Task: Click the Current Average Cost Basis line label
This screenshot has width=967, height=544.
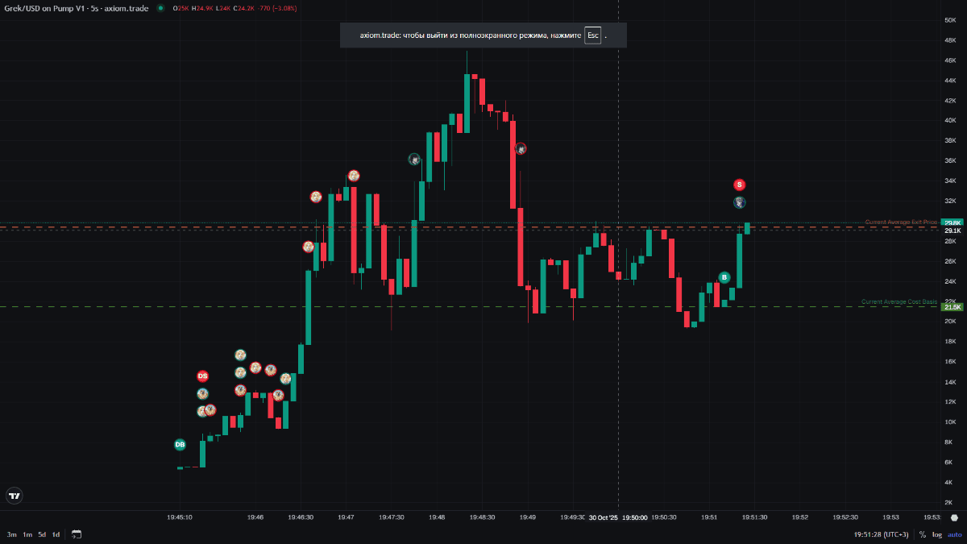Action: [x=899, y=302]
